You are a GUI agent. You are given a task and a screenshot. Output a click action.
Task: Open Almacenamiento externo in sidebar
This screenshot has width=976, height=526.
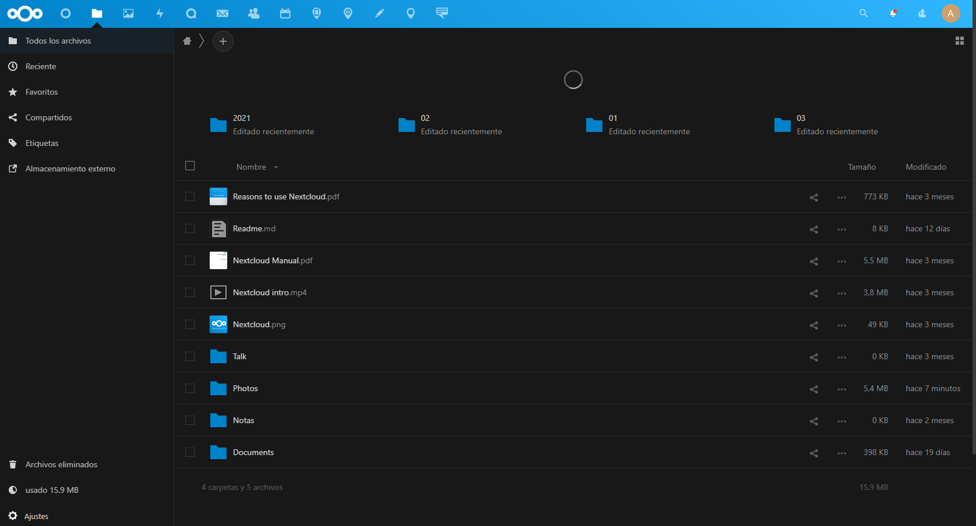(x=87, y=169)
